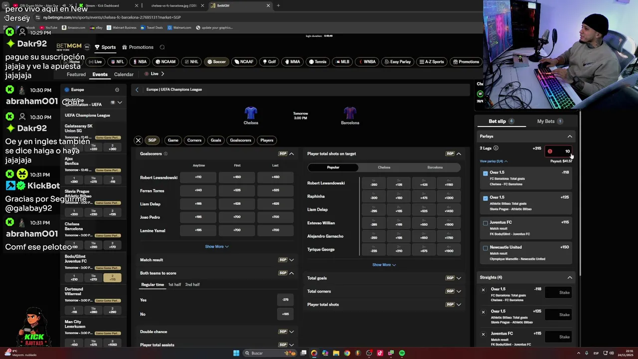The width and height of the screenshot is (638, 359).
Task: Click the Barcelona jersey image
Action: [x=350, y=113]
